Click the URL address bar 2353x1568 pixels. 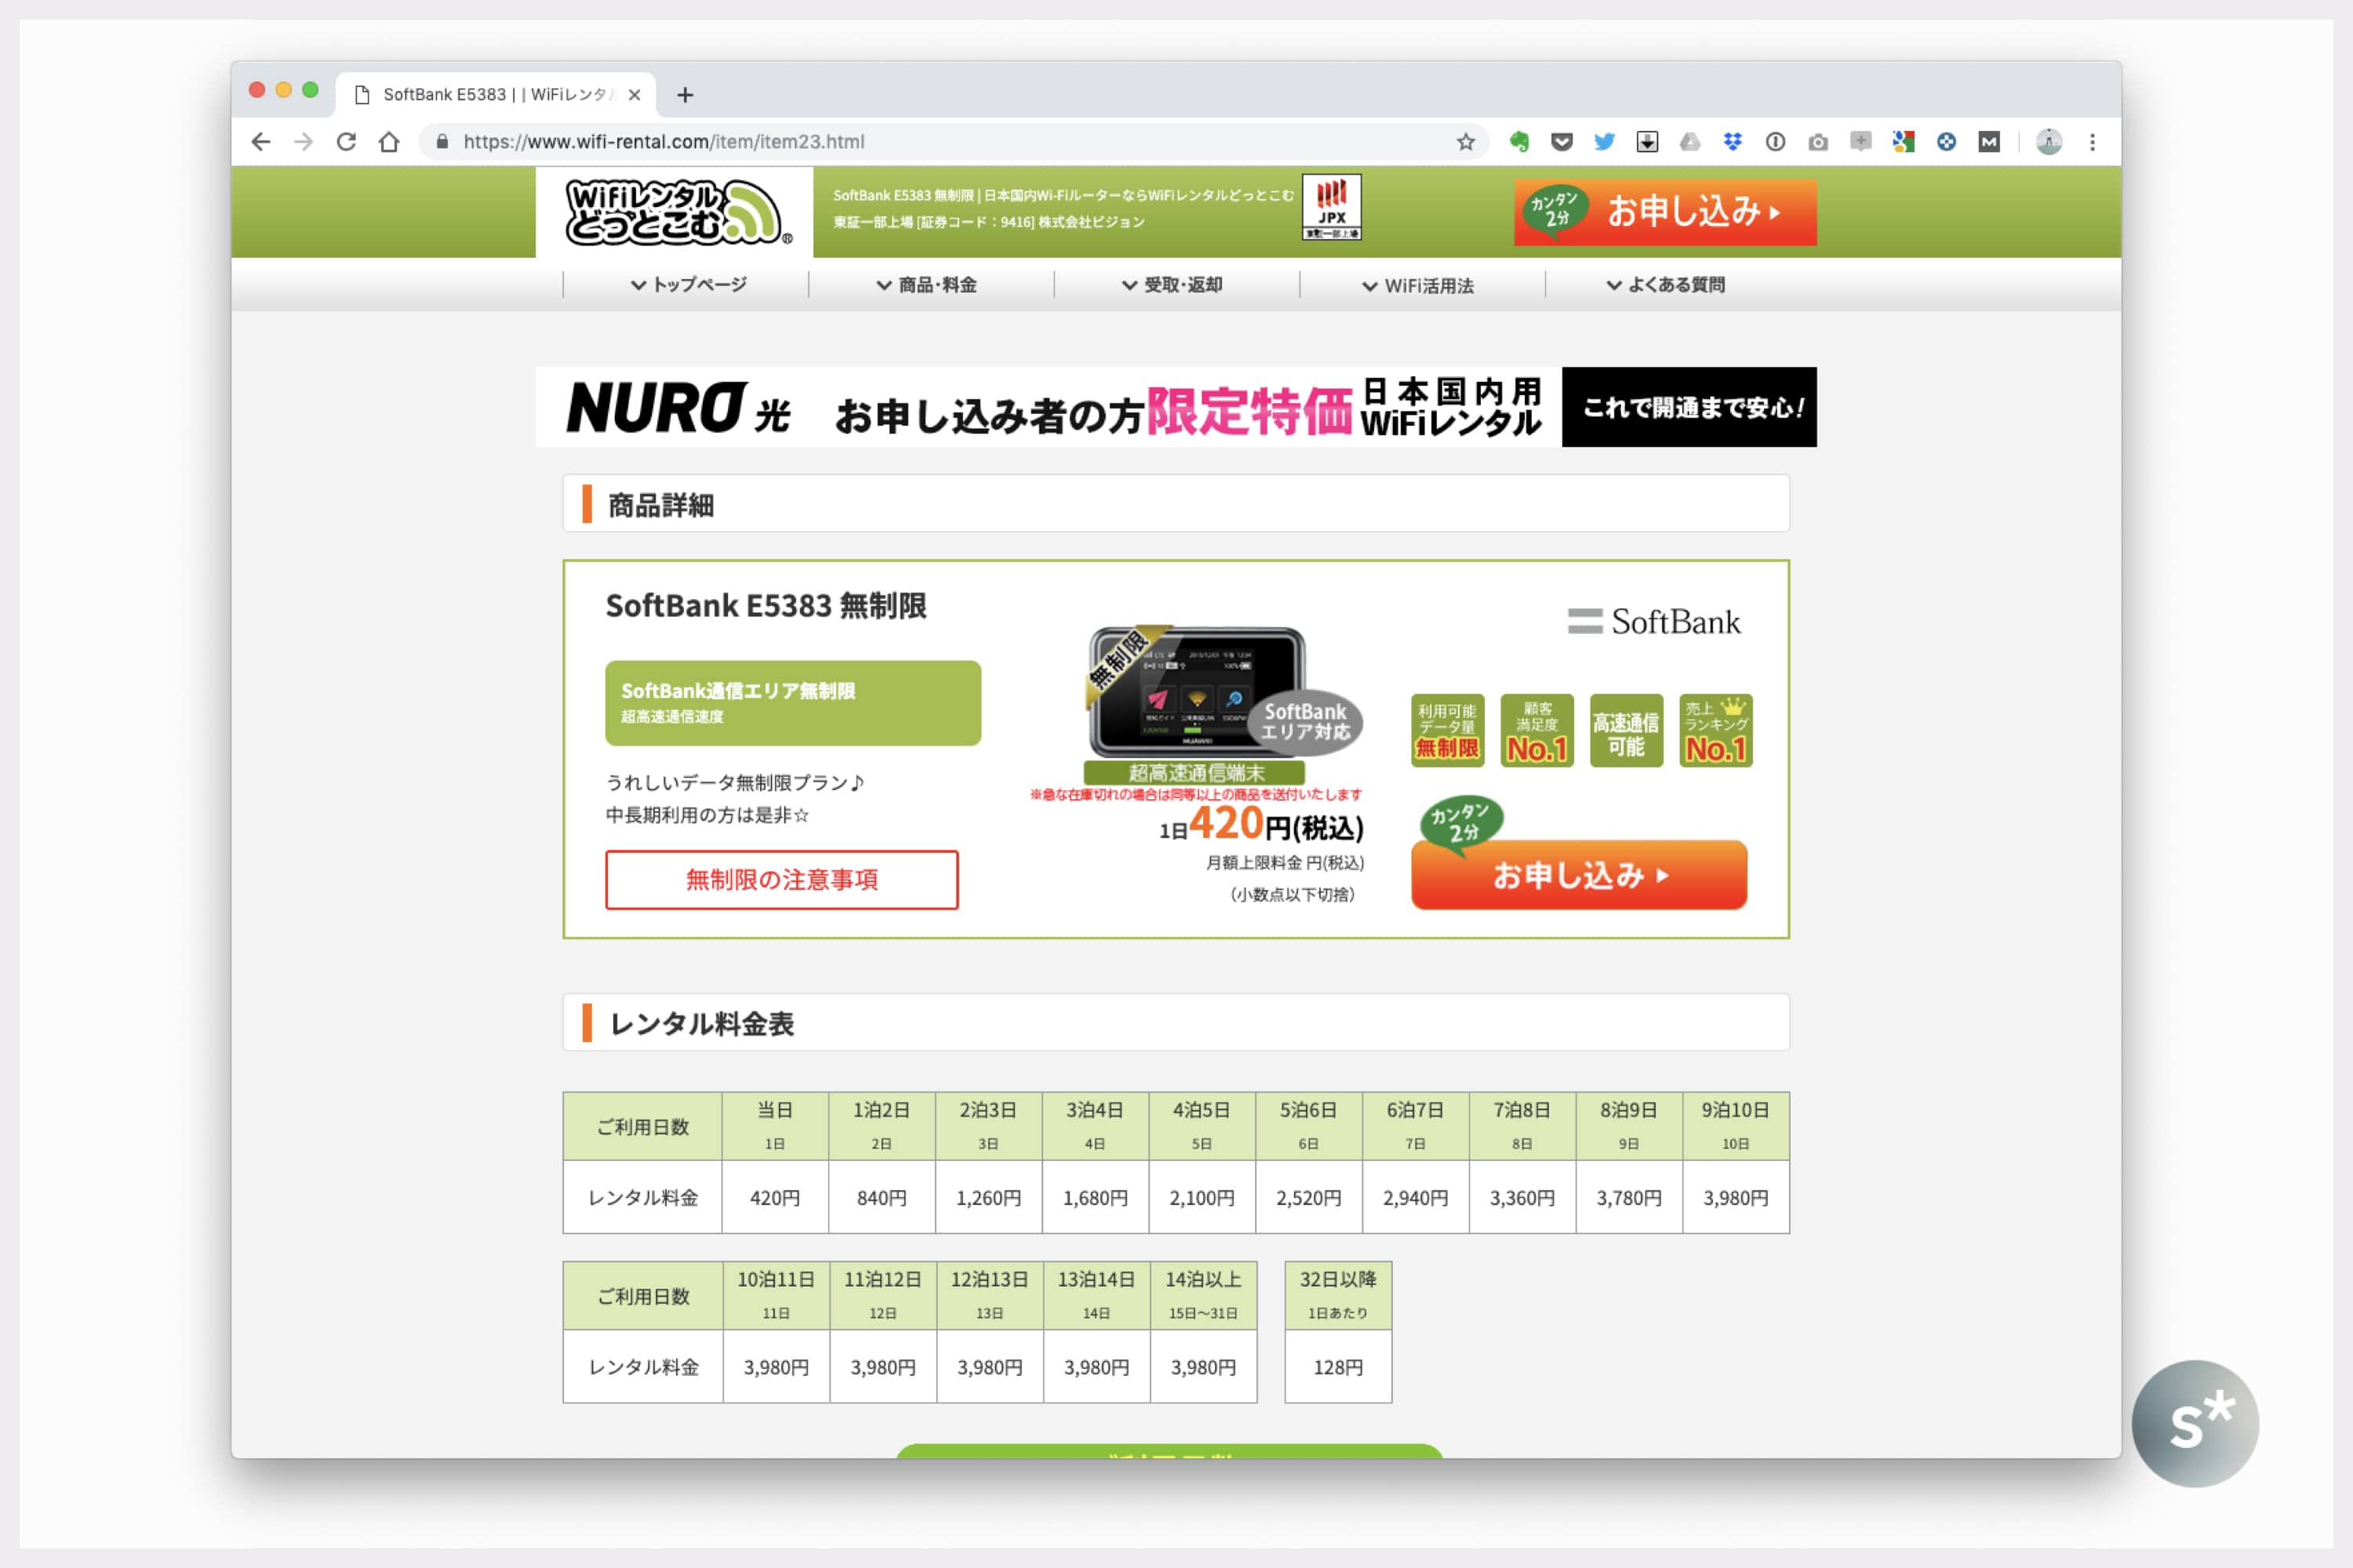click(x=900, y=142)
